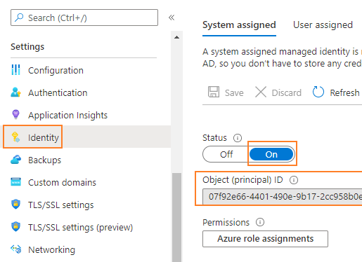Switch to the User assigned tab
Viewport: 362px width, 262px height.
click(x=323, y=25)
